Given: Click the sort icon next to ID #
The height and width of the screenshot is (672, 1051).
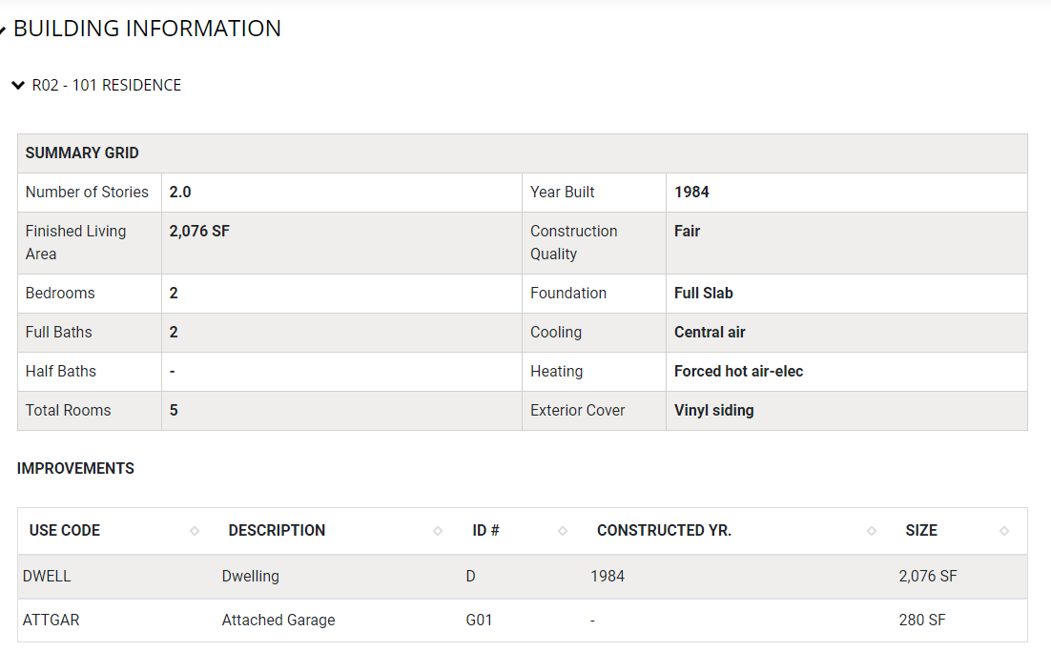Looking at the screenshot, I should pyautogui.click(x=563, y=531).
